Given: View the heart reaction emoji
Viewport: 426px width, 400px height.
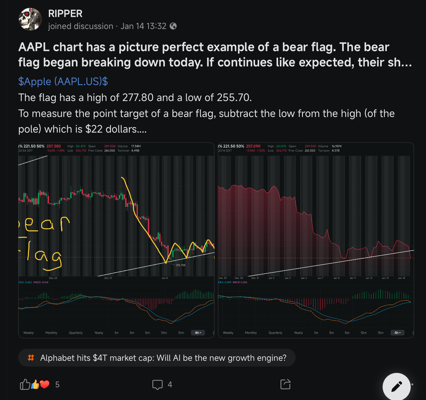Looking at the screenshot, I should pyautogui.click(x=45, y=384).
